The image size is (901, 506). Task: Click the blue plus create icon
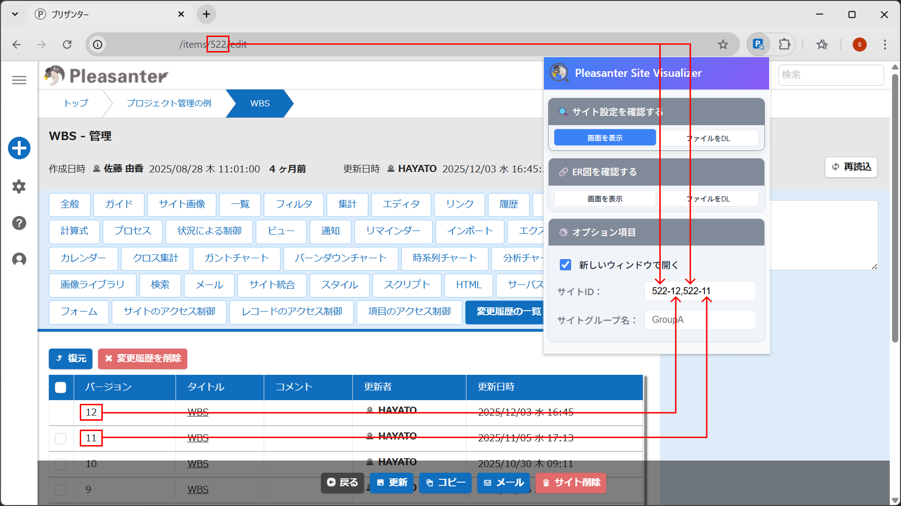[19, 148]
